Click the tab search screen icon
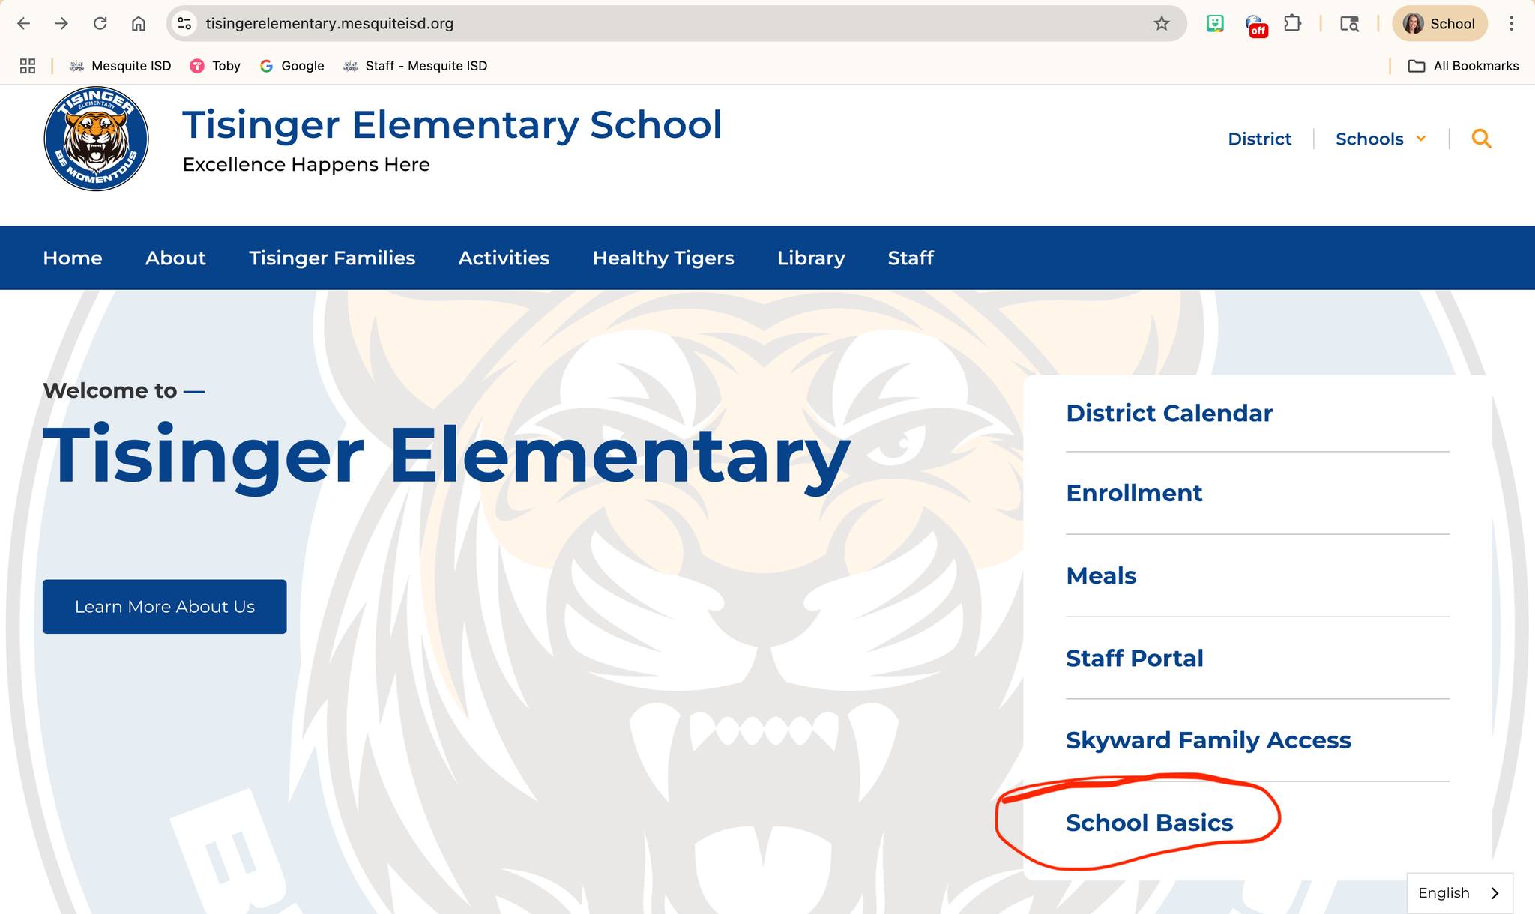 coord(1349,24)
